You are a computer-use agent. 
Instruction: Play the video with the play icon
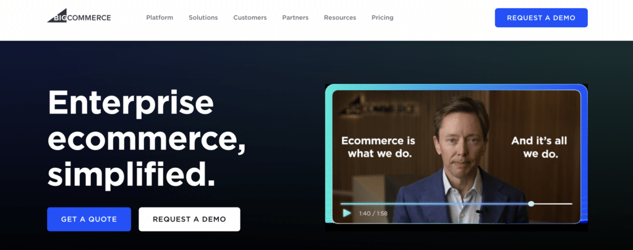347,213
